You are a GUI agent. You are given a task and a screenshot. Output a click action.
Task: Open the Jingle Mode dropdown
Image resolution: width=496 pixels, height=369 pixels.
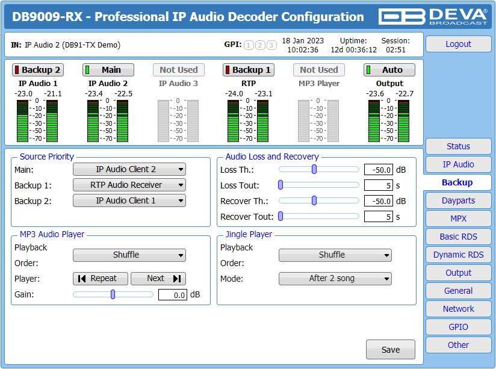(335, 279)
